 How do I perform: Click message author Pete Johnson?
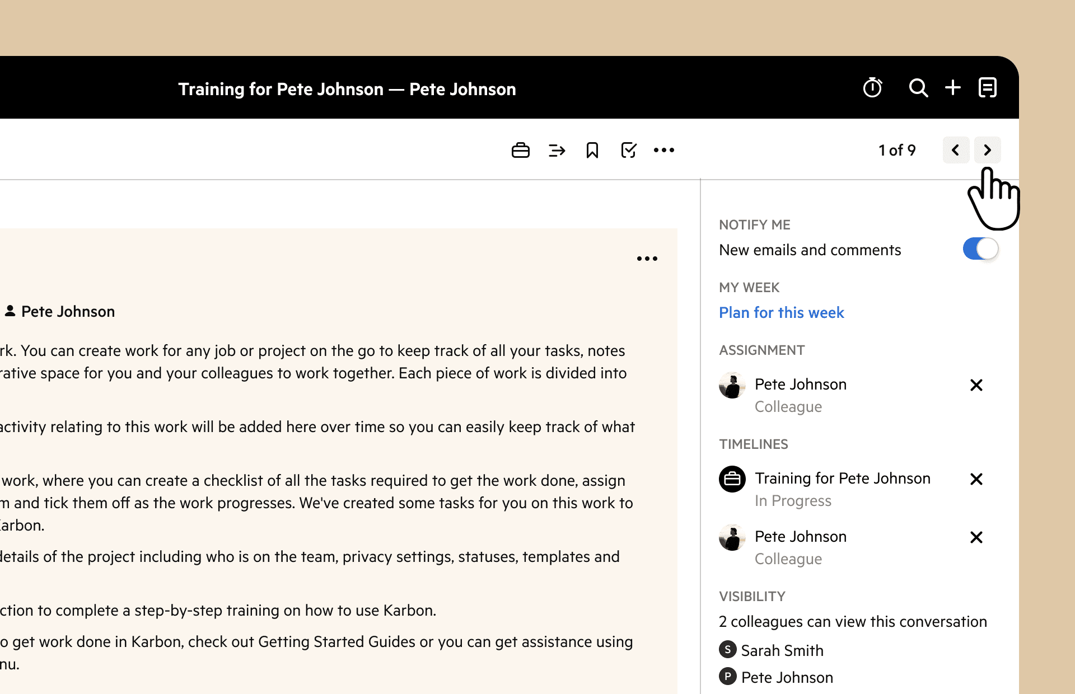[x=68, y=312]
